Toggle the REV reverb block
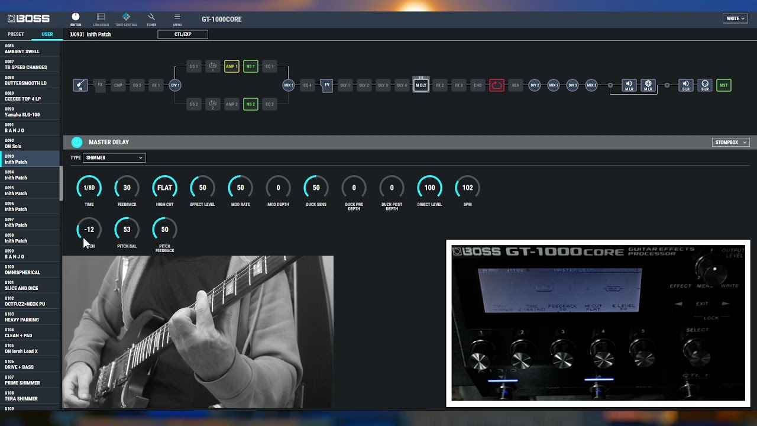 tap(516, 85)
